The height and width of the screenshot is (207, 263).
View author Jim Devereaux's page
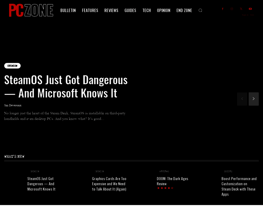(13, 105)
